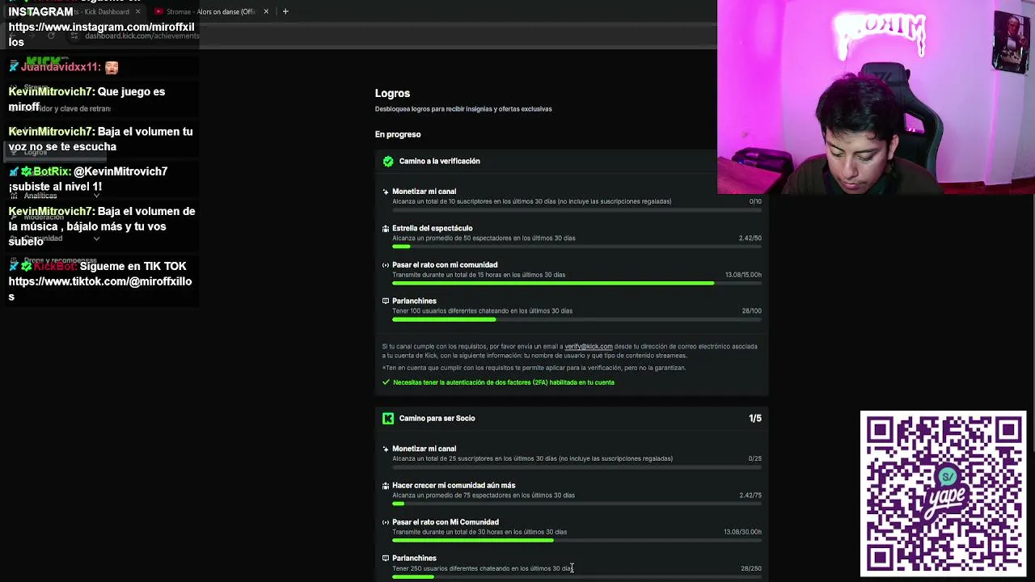1035x582 pixels.
Task: Open the Moderación sidebar item
Action: pyautogui.click(x=44, y=217)
